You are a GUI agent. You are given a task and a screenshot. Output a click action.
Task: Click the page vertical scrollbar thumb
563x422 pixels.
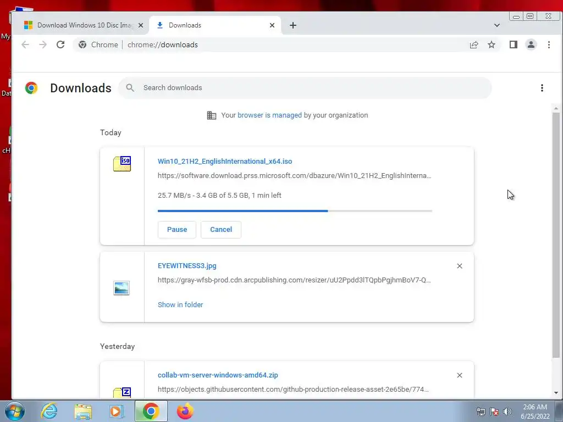556,235
